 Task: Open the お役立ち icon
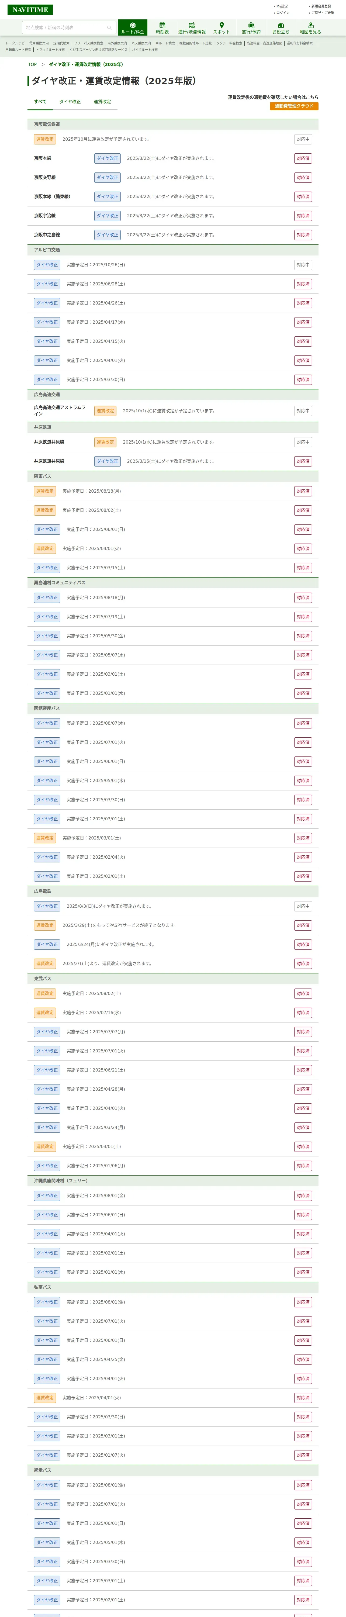pyautogui.click(x=281, y=27)
